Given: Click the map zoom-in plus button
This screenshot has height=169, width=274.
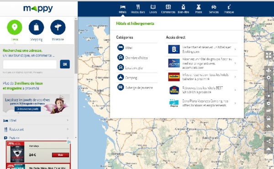Looking at the screenshot, I should pos(269,77).
